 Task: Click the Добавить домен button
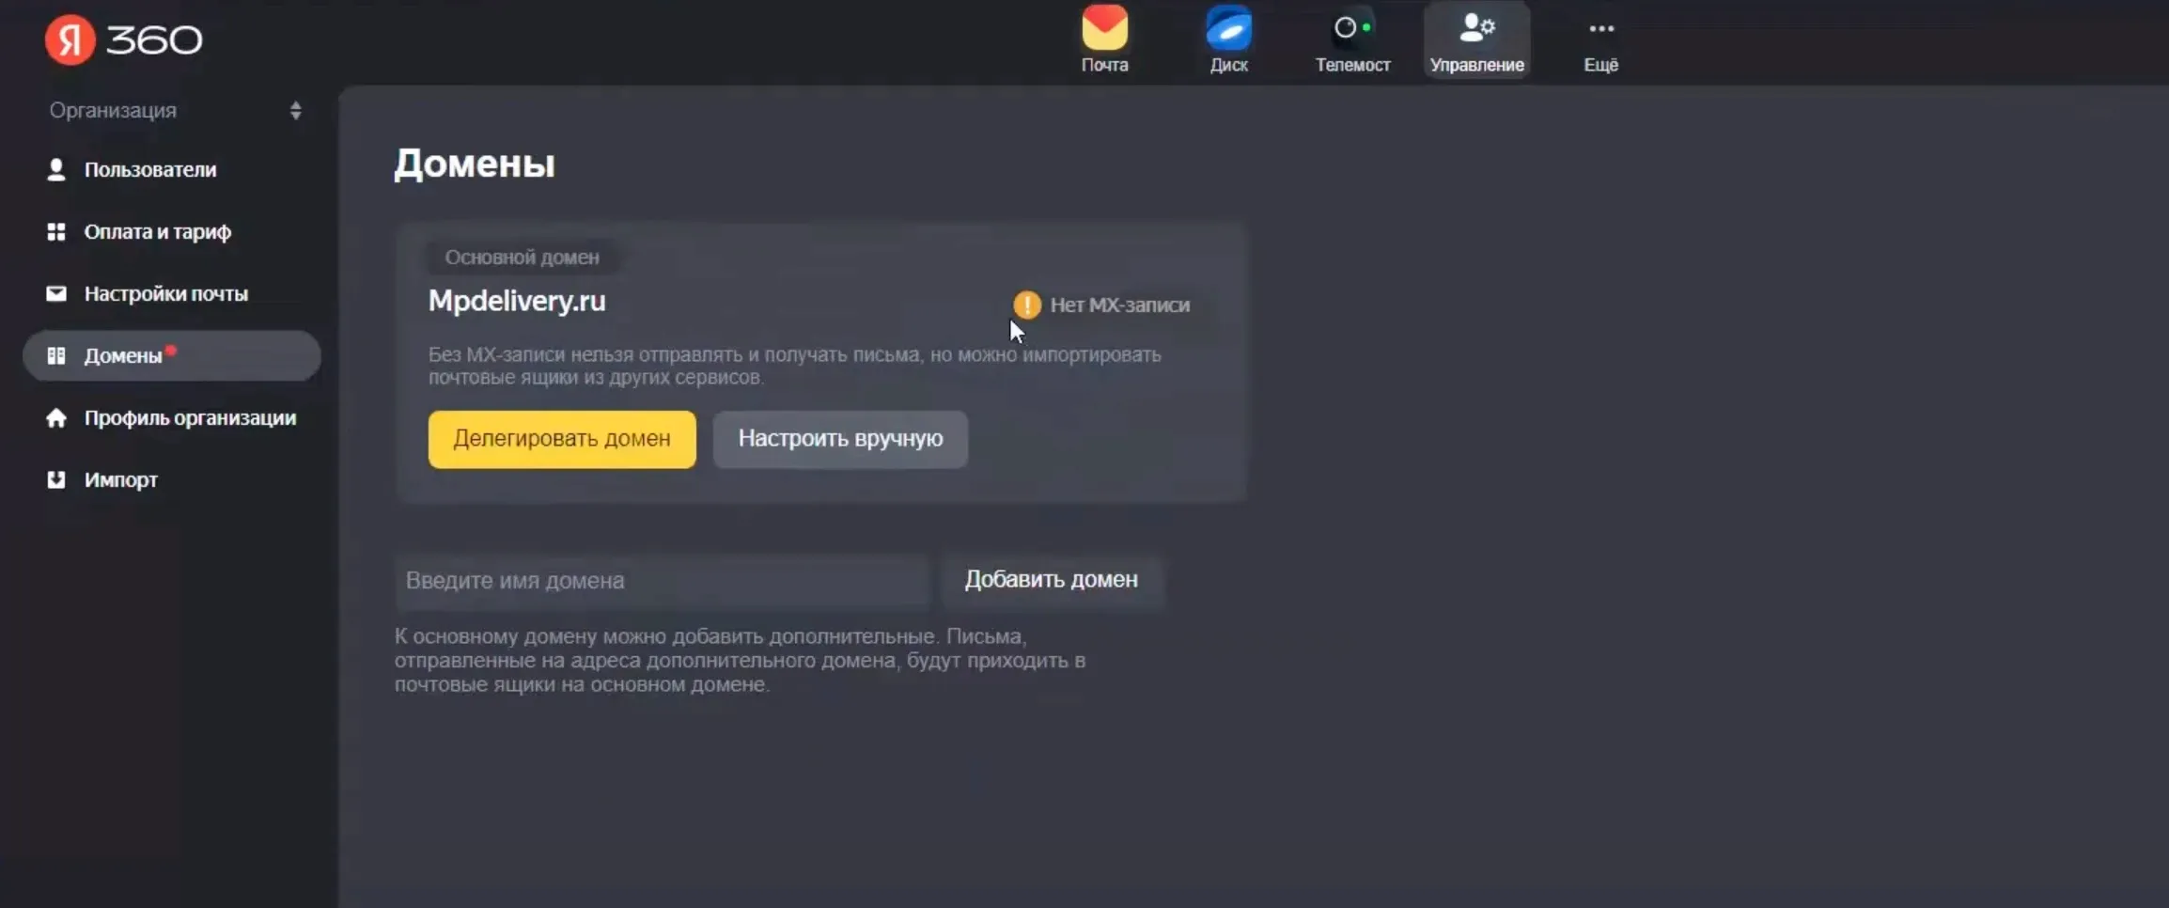click(1051, 580)
